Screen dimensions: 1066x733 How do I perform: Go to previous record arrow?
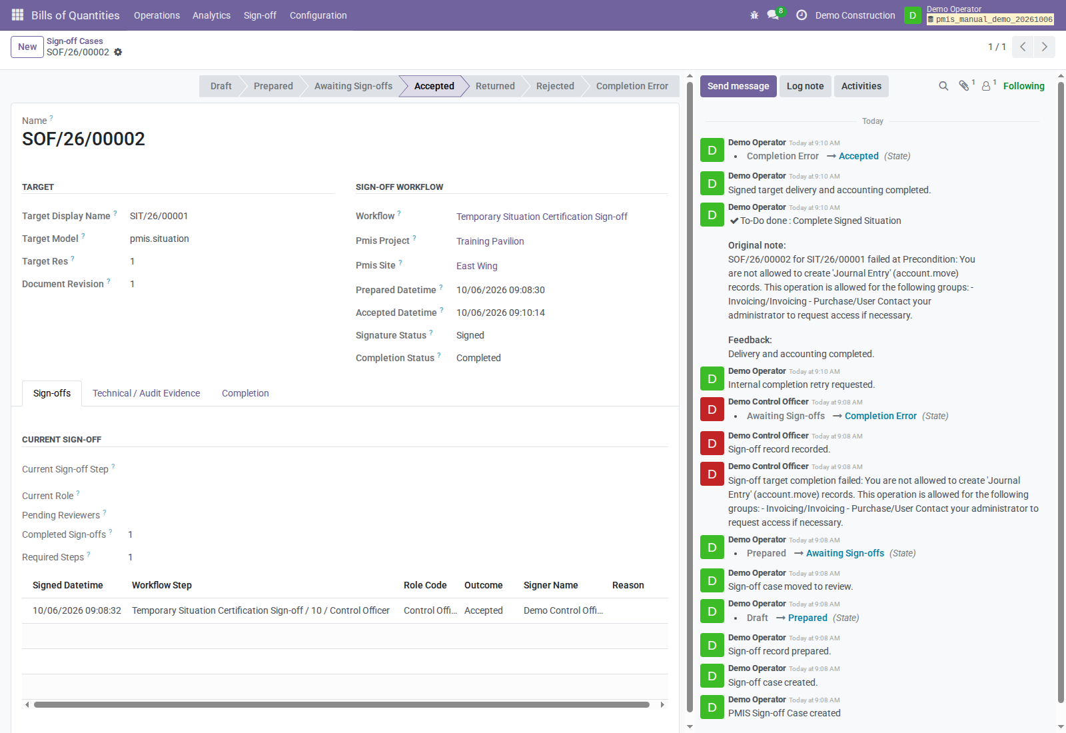click(1023, 47)
